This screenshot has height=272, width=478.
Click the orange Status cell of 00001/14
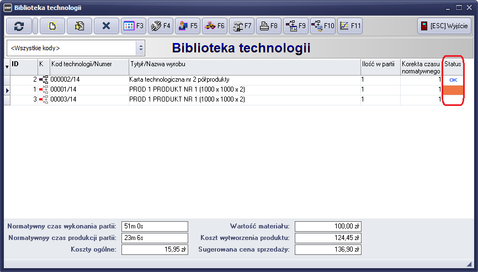(x=453, y=90)
